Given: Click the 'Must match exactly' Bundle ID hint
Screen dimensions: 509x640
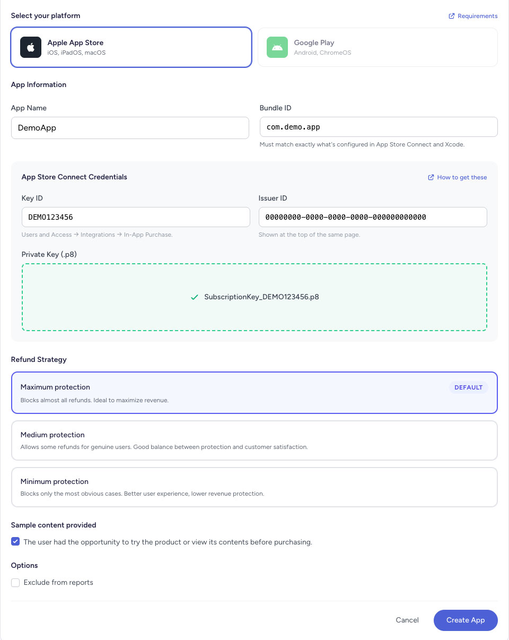Looking at the screenshot, I should coord(362,144).
